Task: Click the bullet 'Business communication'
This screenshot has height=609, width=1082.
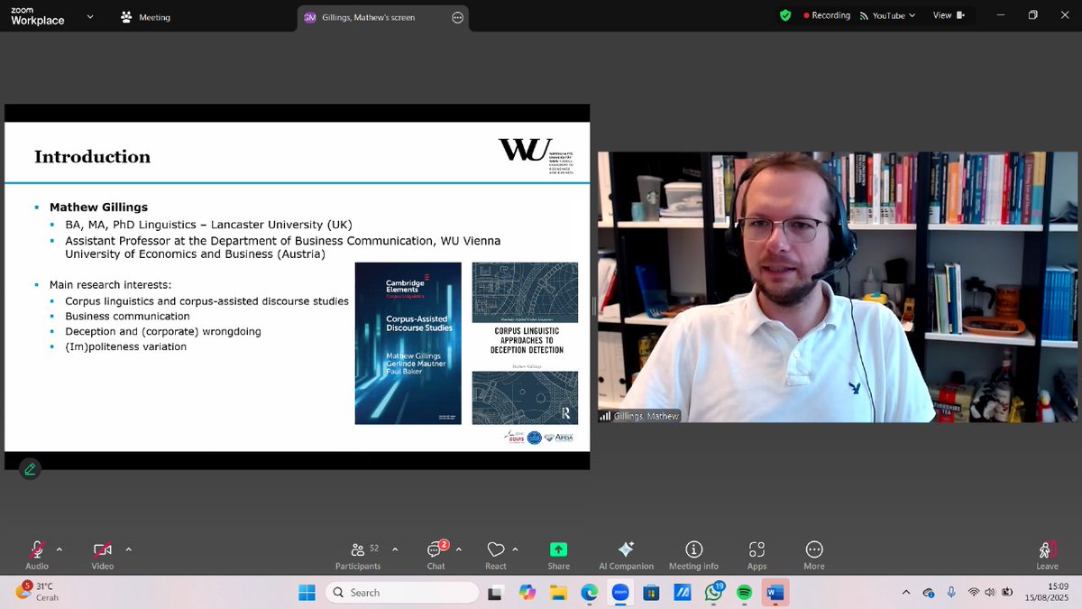Action: point(127,317)
